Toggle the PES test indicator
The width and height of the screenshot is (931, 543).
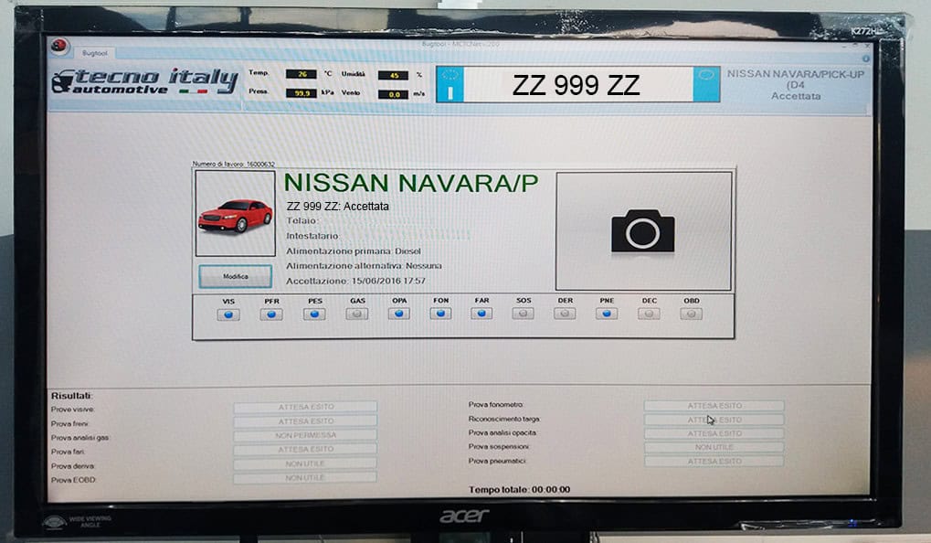314,314
